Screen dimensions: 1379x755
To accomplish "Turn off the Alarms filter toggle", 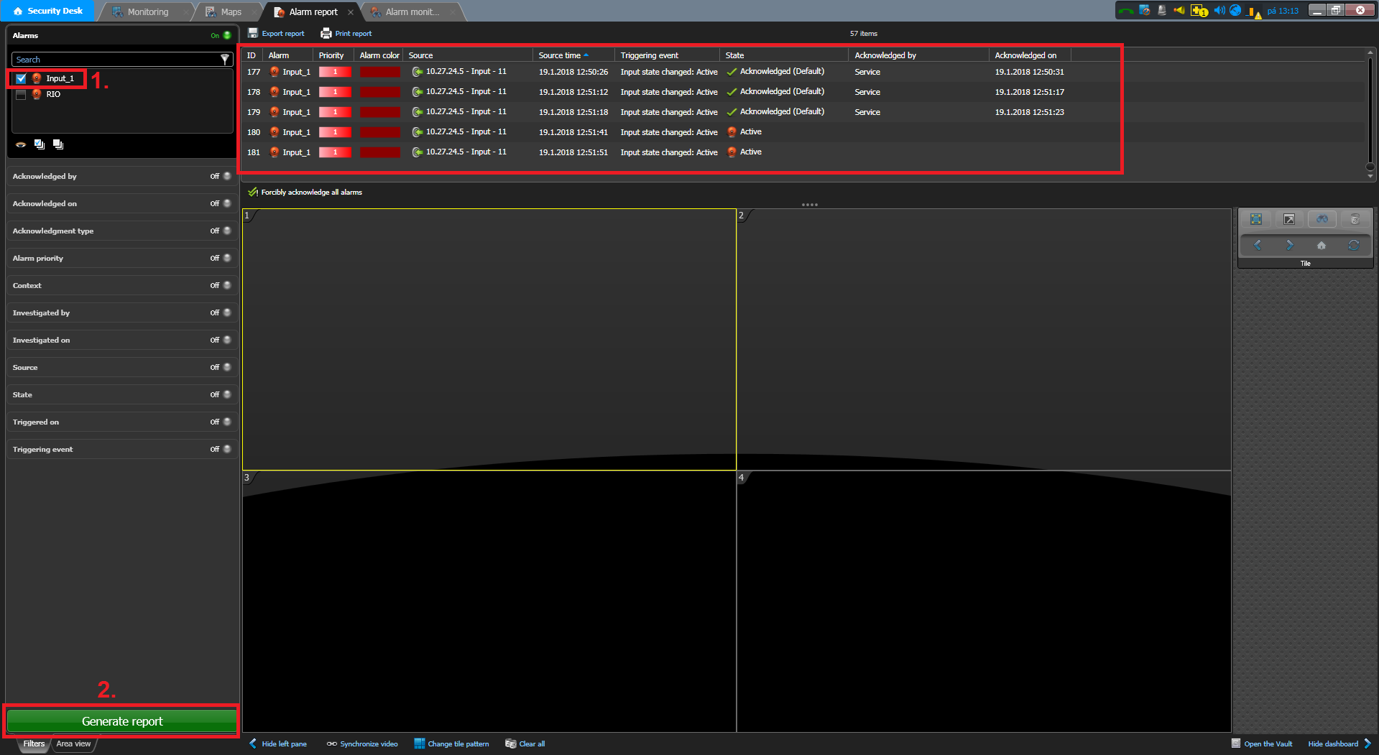I will (226, 35).
